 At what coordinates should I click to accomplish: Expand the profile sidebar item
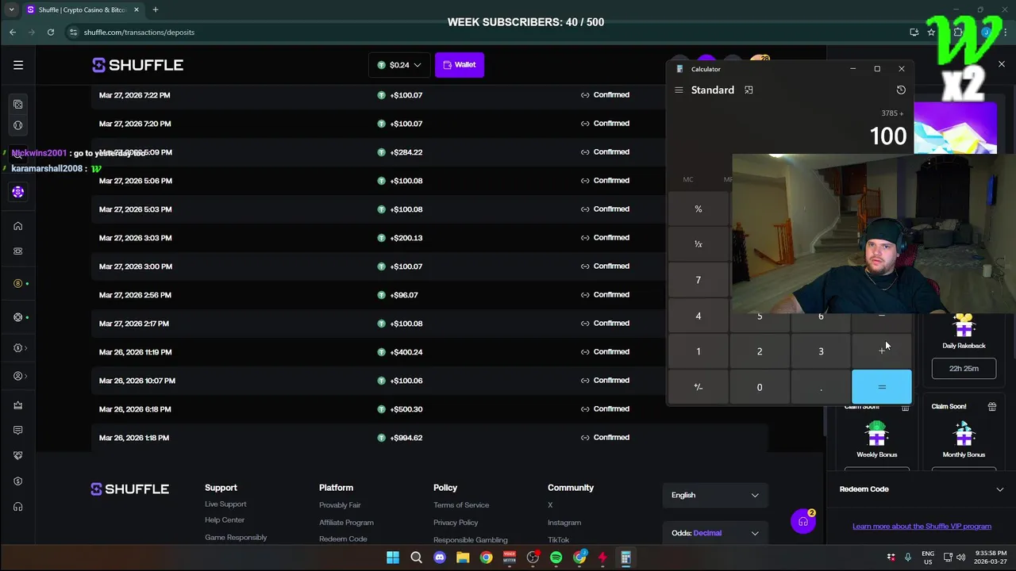(19, 376)
